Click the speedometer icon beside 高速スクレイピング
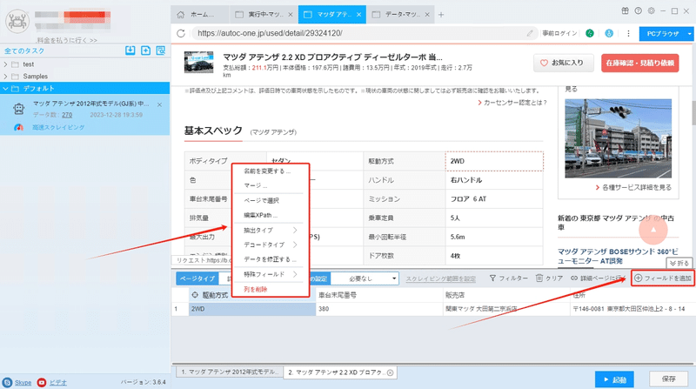 point(18,127)
